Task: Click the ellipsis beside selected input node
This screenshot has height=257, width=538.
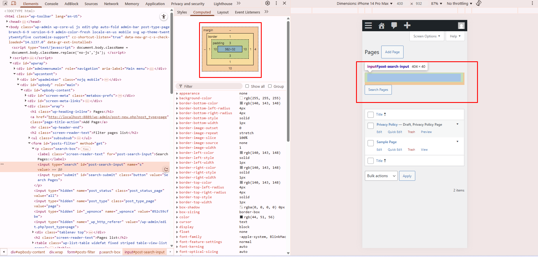Action: coord(2,164)
